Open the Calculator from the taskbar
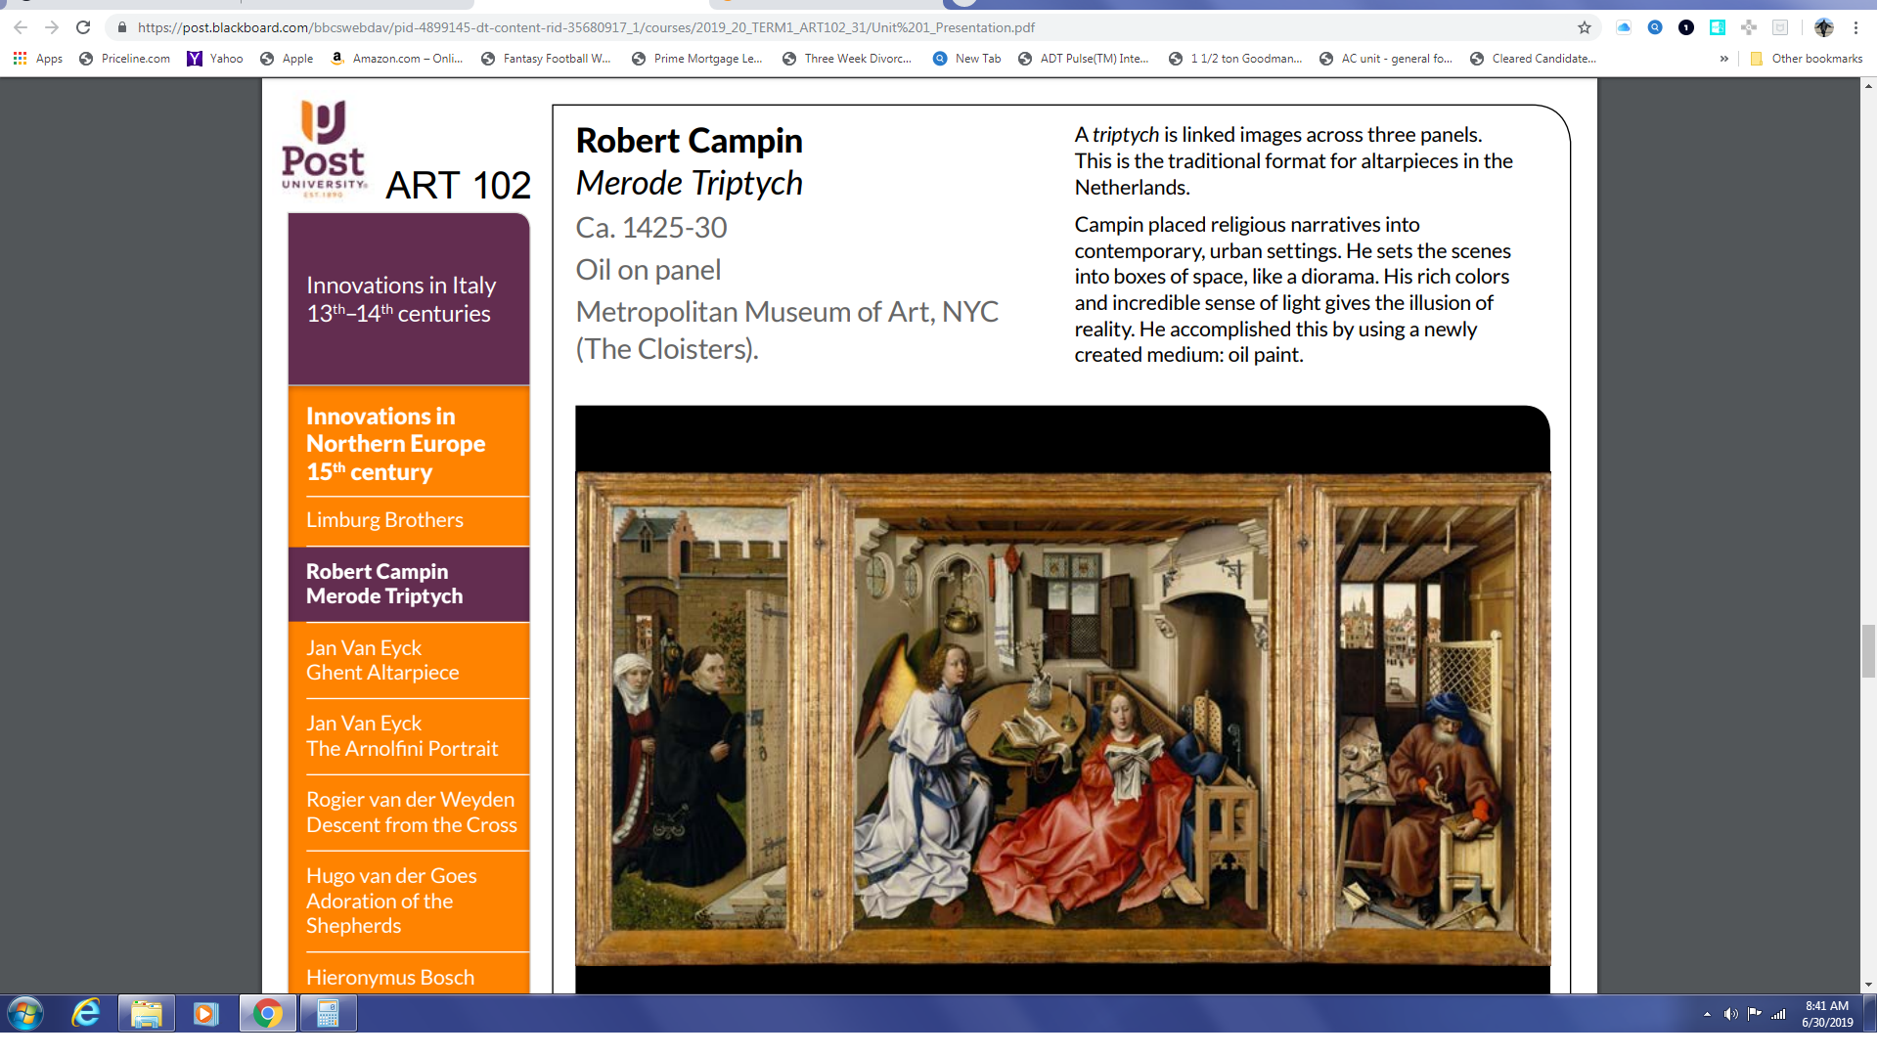This screenshot has width=1878, height=1056. point(328,1014)
